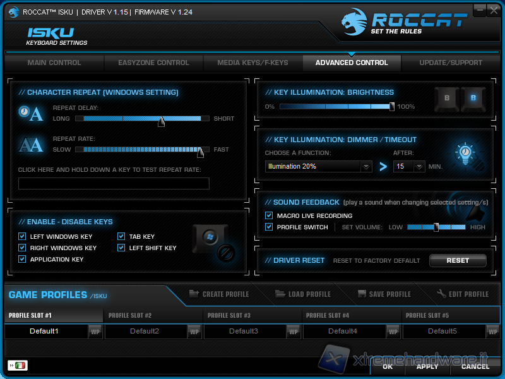Image resolution: width=505 pixels, height=379 pixels.
Task: Click the WP button beside Default1 profile
Action: click(95, 332)
